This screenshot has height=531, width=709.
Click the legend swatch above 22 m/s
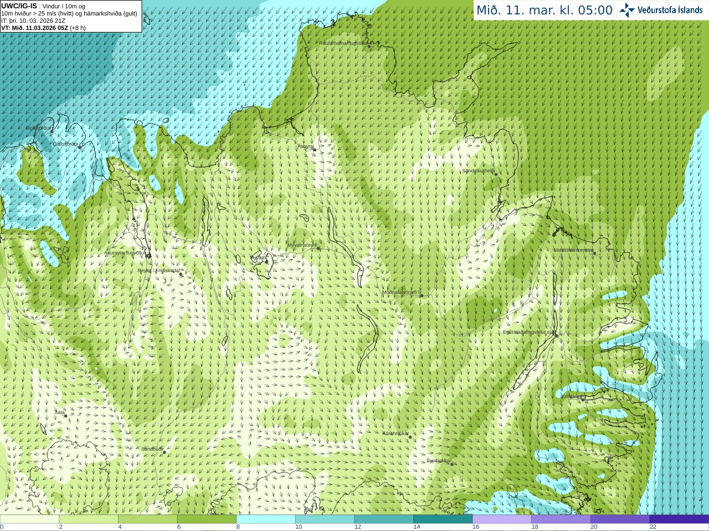pyautogui.click(x=679, y=519)
